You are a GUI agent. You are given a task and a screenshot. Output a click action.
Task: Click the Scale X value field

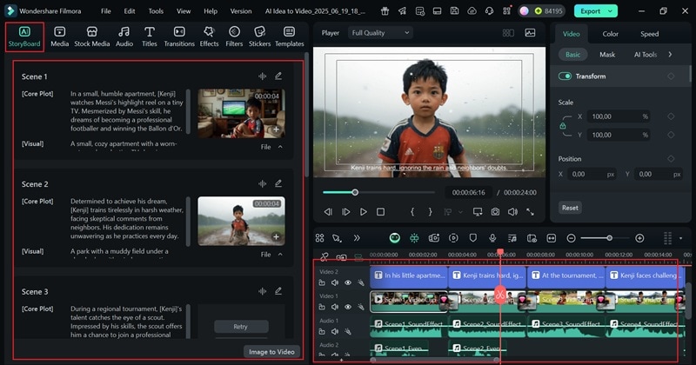[x=619, y=116]
